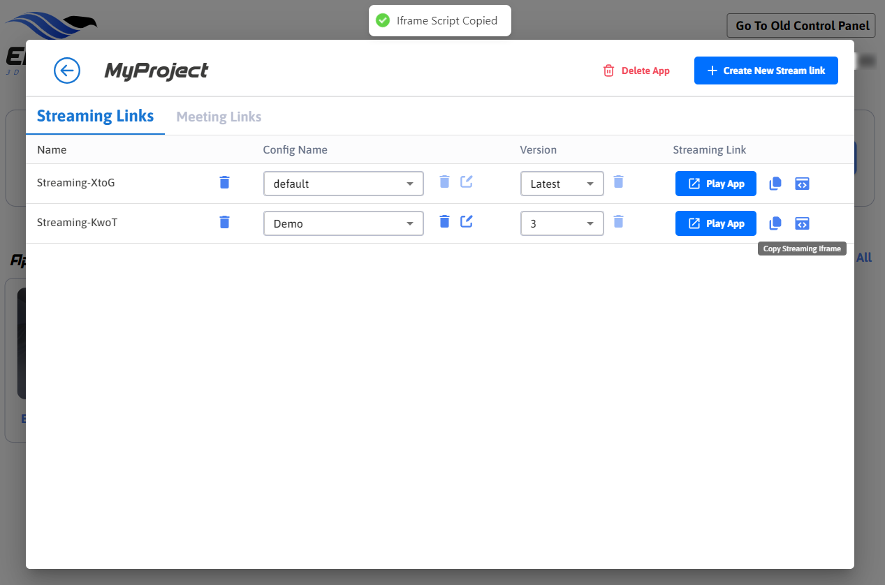
Task: Click the back arrow next to MyProject
Action: click(67, 71)
